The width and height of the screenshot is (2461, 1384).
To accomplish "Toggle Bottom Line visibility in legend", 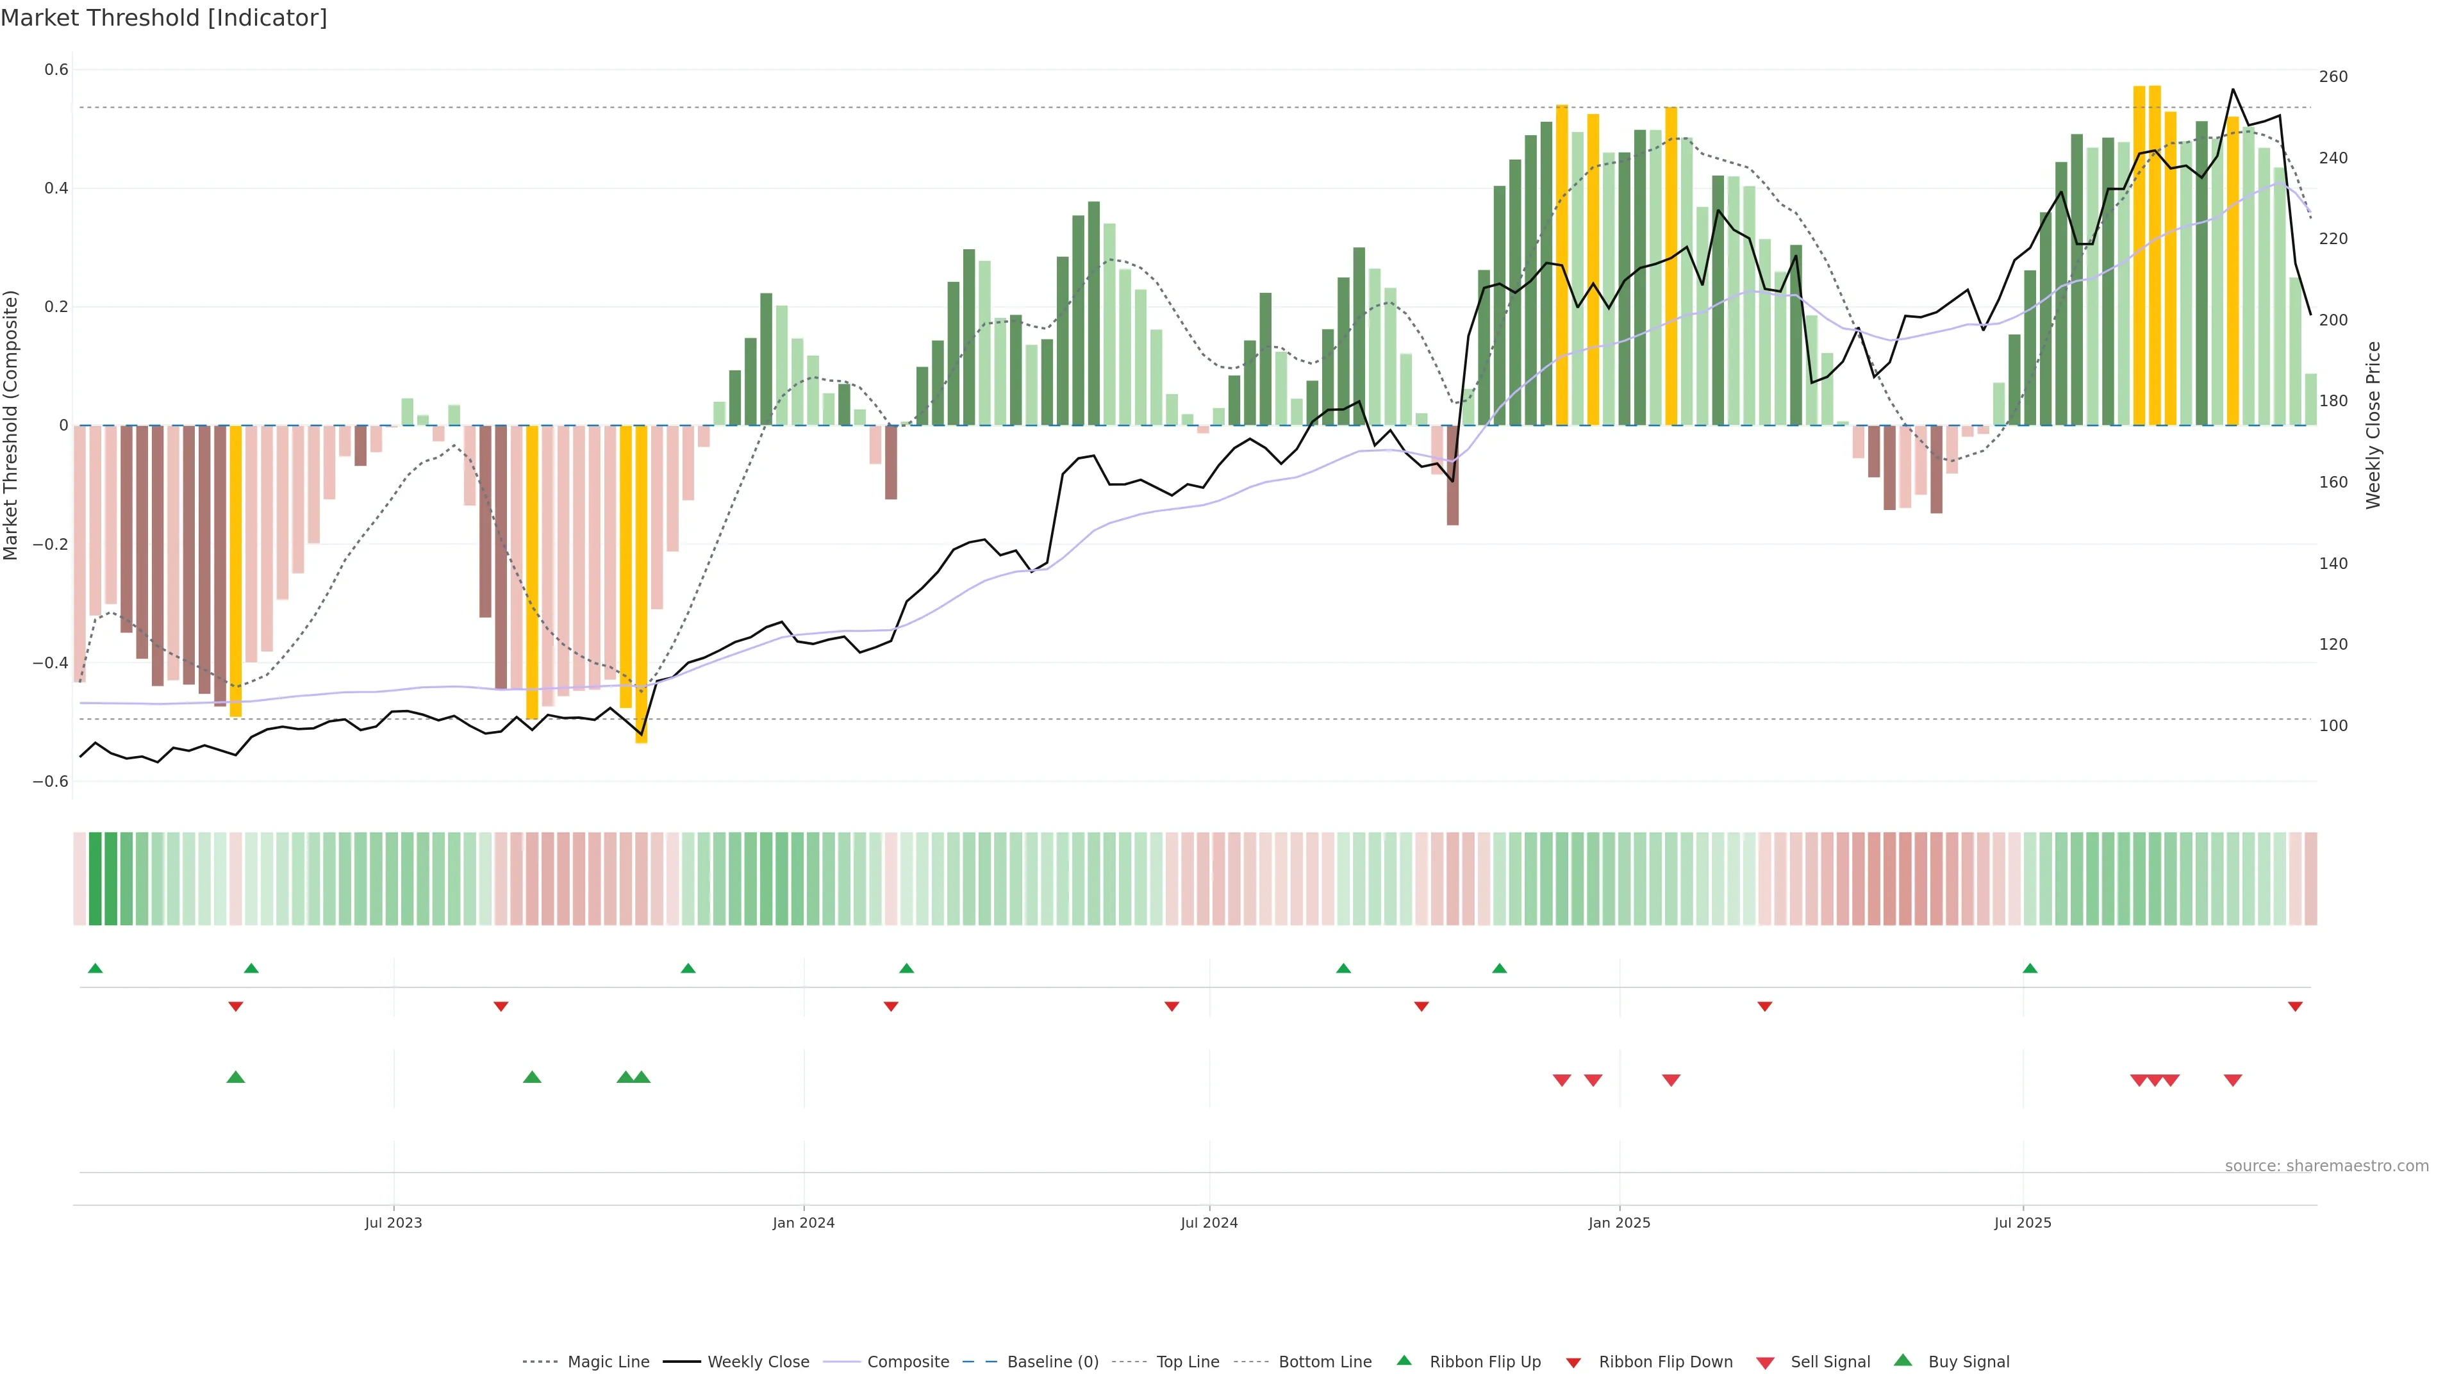I will [1324, 1362].
